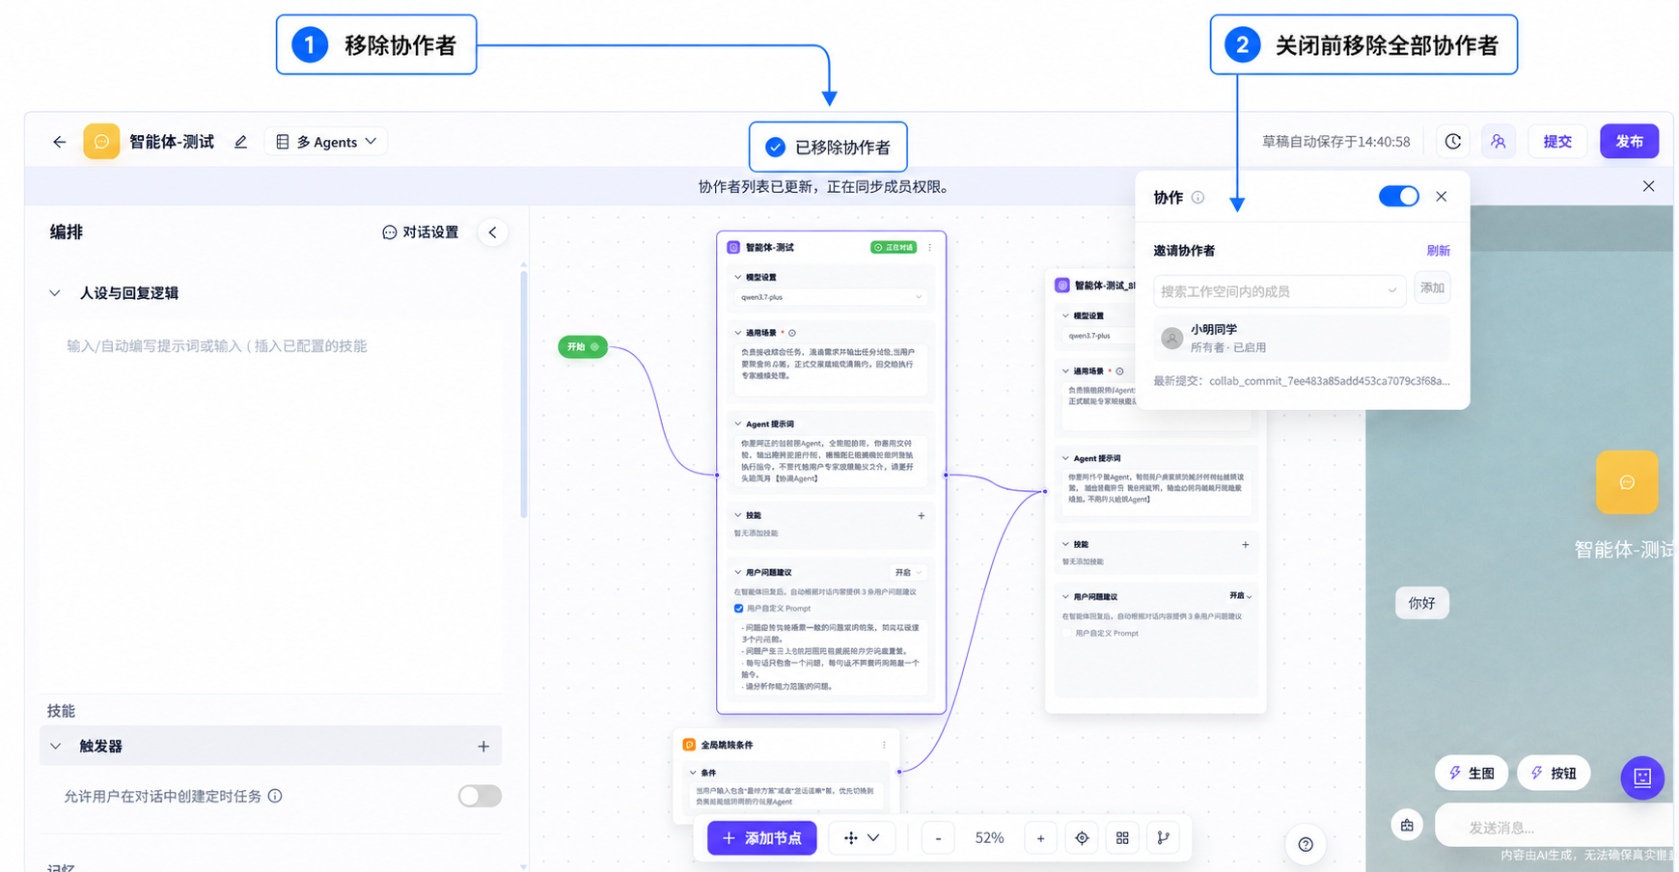This screenshot has height=872, width=1679.
Task: Collapse 人设与回复逻辑 section
Action: (x=55, y=293)
